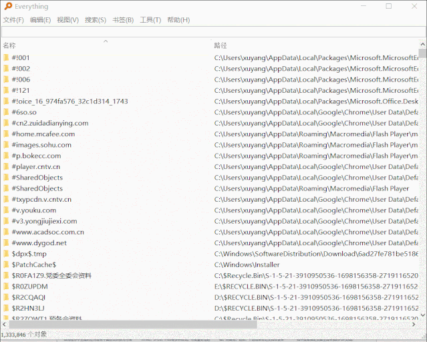Select the $dpx$.tmp name

click(29, 254)
